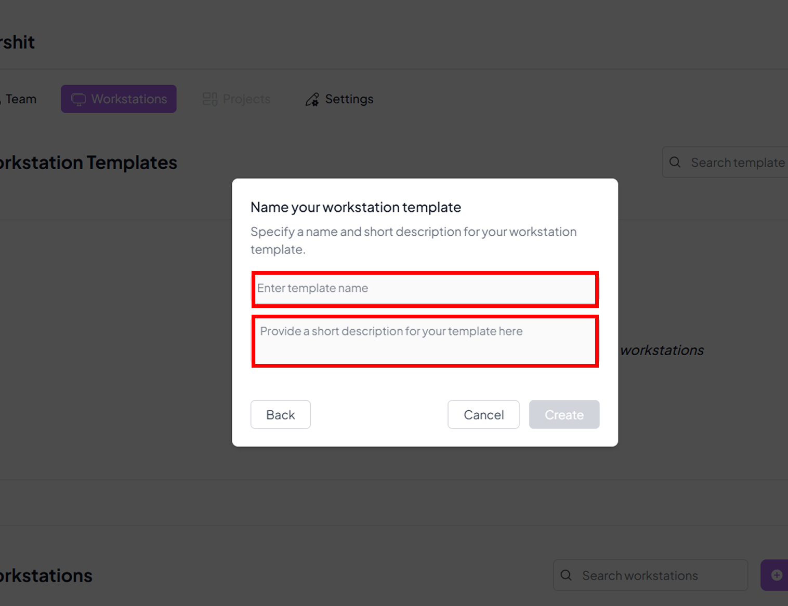Image resolution: width=788 pixels, height=606 pixels.
Task: Click the monitor icon on Workstations tab
Action: [78, 99]
